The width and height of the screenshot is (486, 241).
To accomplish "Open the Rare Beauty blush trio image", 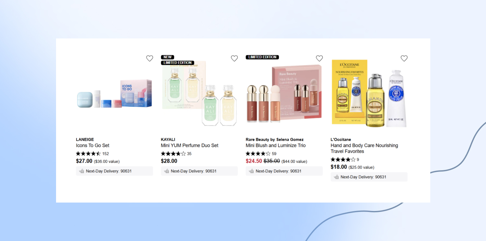I will [284, 94].
